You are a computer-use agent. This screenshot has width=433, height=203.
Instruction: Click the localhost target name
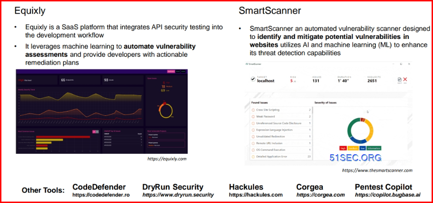click(266, 81)
